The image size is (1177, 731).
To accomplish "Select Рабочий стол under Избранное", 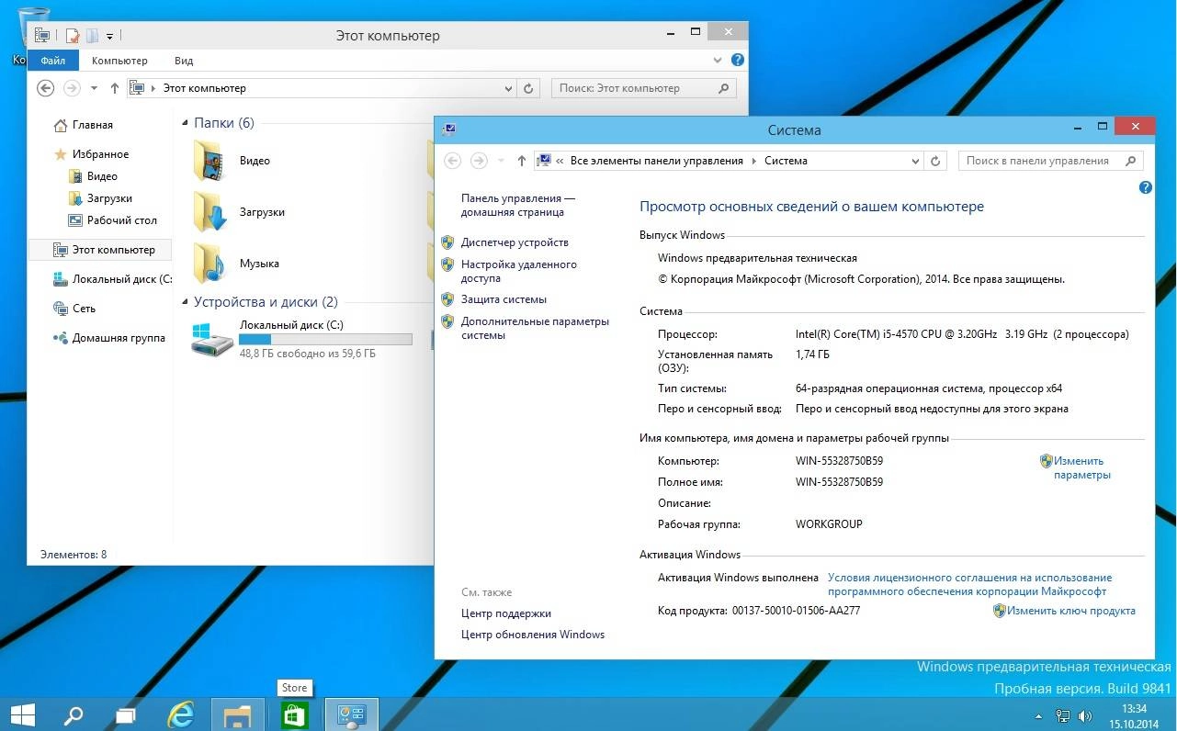I will coord(122,220).
